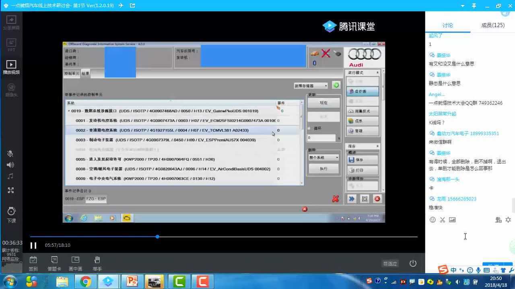Mute the speaker volume icon
The image size is (515, 289).
coord(10,165)
